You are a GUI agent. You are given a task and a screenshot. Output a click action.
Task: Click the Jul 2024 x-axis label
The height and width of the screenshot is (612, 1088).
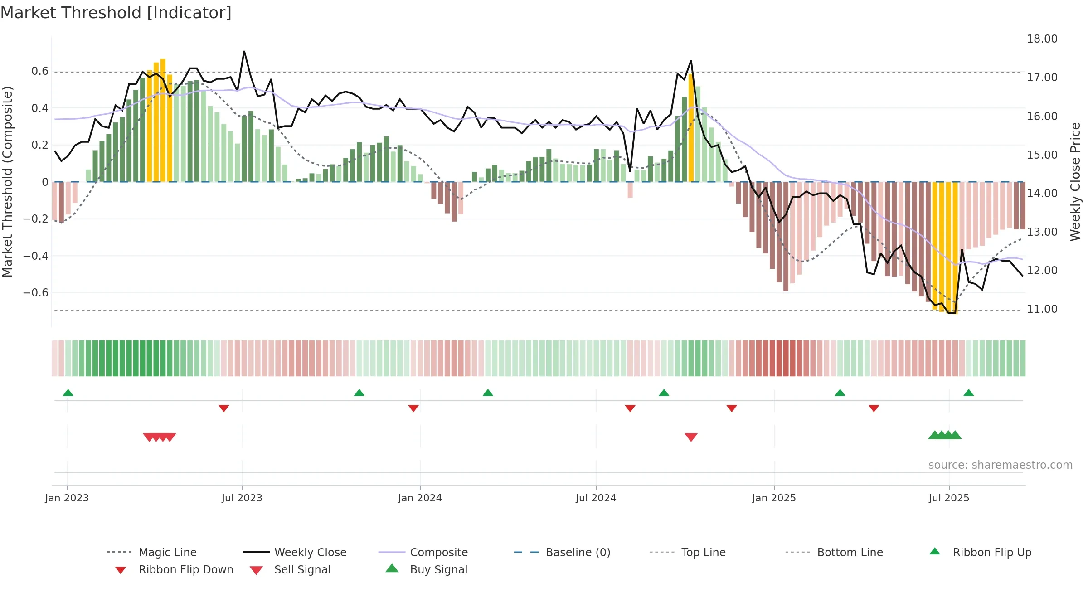596,498
